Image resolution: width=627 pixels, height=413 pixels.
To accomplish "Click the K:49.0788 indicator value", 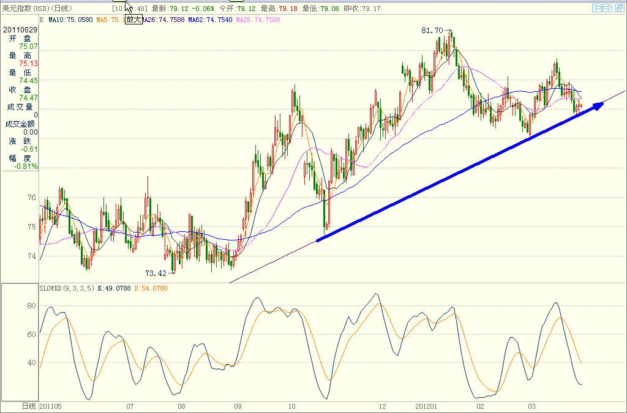I will (114, 288).
